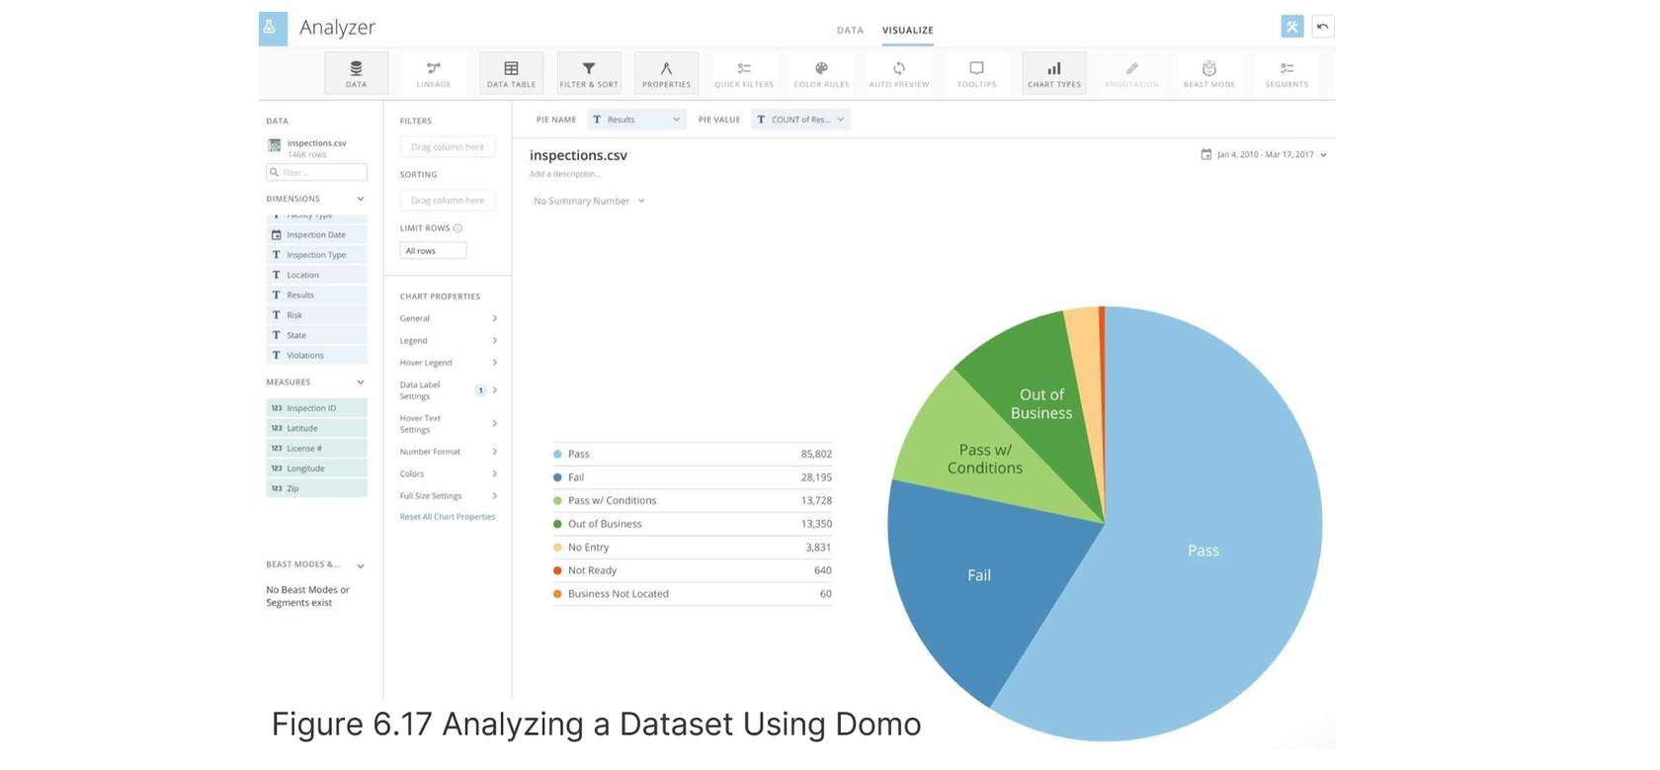Select the Inspection Type dimension
Image resolution: width=1660 pixels, height=770 pixels.
coord(316,255)
